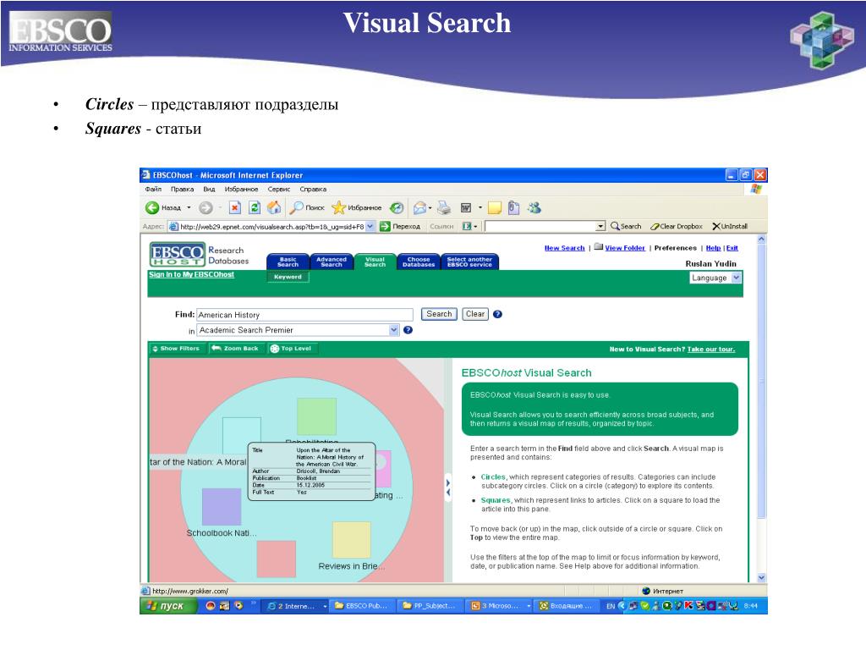The width and height of the screenshot is (866, 650).
Task: Open PP_Subject taskbar folder item
Action: [x=430, y=606]
